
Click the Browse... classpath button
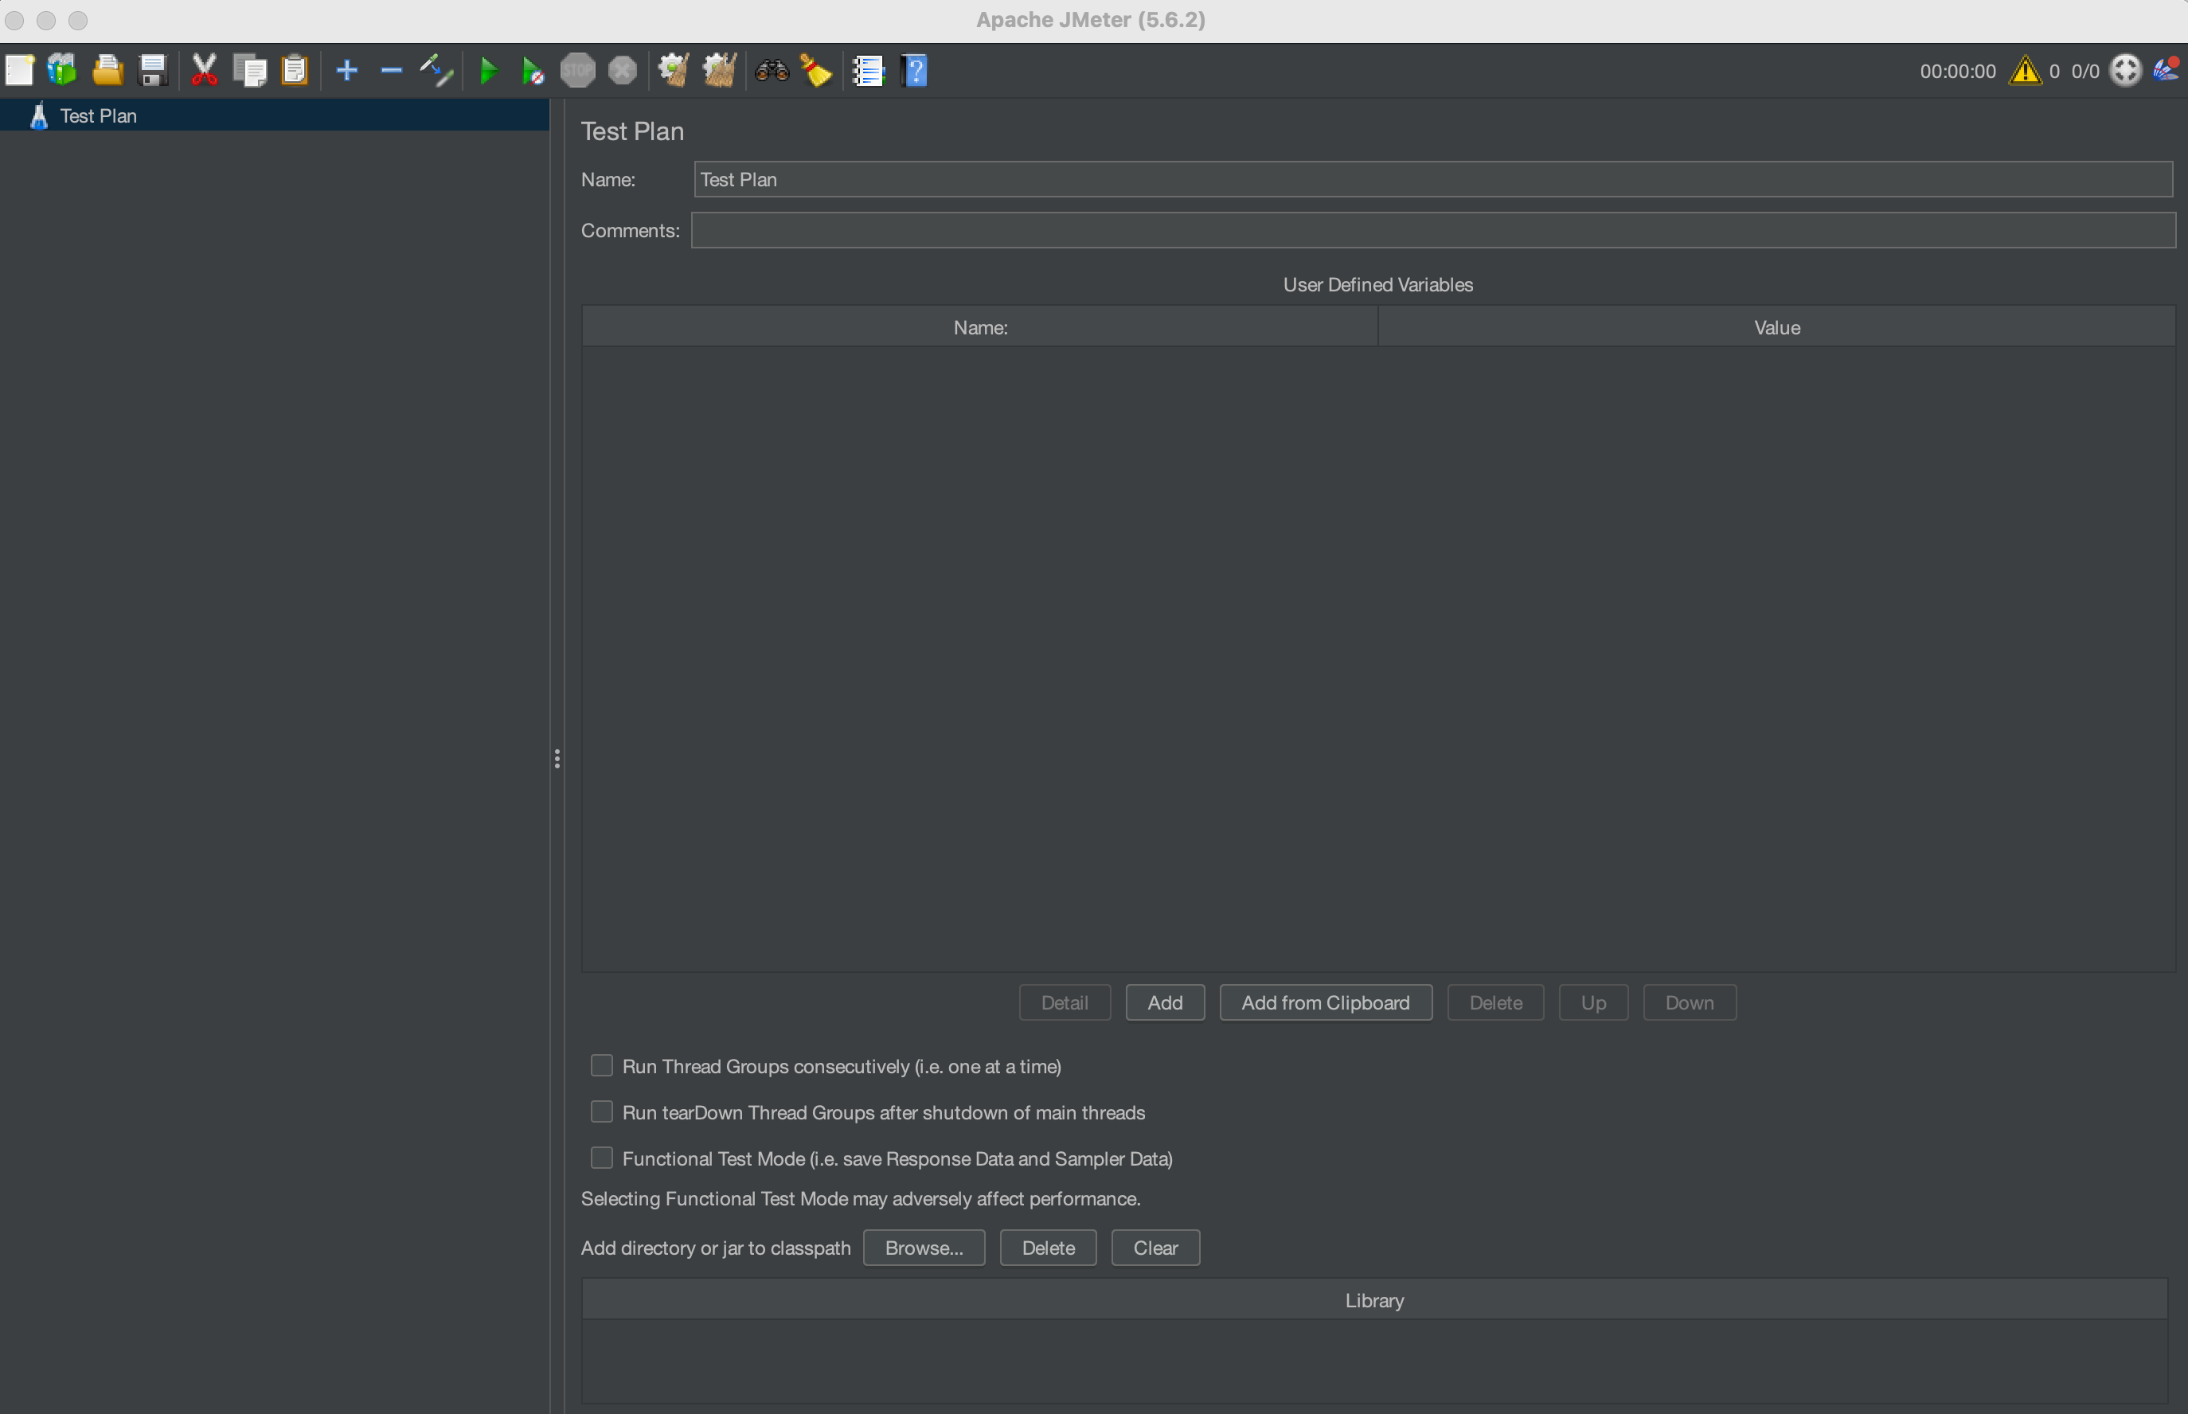point(923,1248)
